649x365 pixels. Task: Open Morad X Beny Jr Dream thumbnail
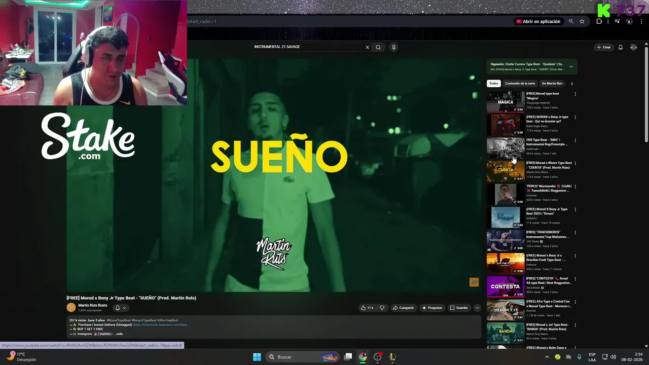point(506,217)
